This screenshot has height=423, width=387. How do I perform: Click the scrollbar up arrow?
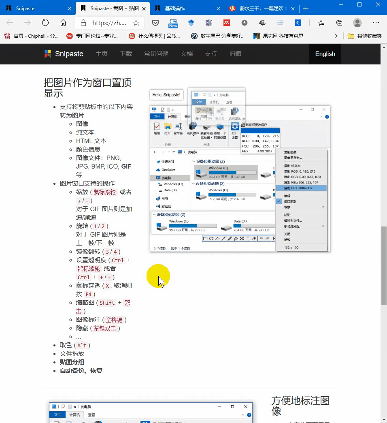[384, 47]
